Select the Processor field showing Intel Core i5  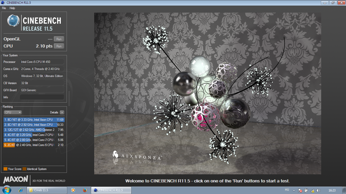coord(42,62)
